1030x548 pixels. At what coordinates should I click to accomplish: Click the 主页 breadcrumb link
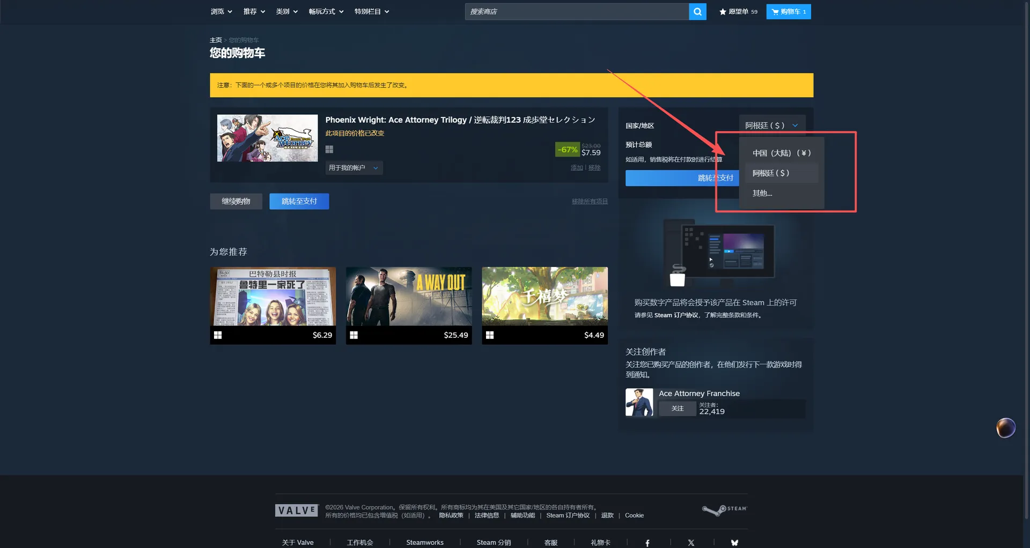(216, 40)
